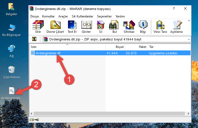Open the Bul search tool
This screenshot has height=128, width=198.
114,27
